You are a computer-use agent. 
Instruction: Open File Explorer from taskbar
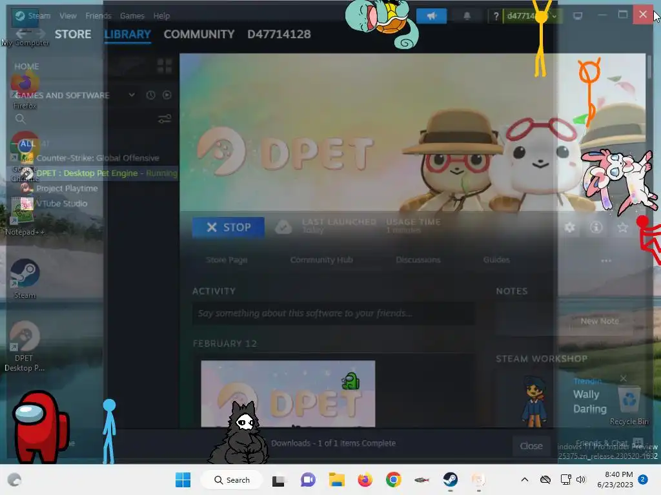pos(337,480)
